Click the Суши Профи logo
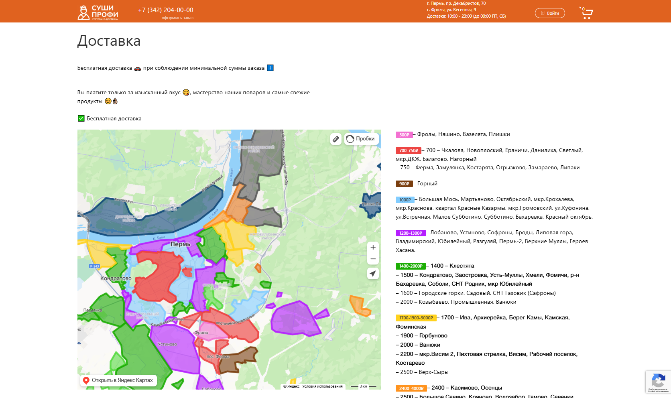This screenshot has height=398, width=671. tap(98, 12)
